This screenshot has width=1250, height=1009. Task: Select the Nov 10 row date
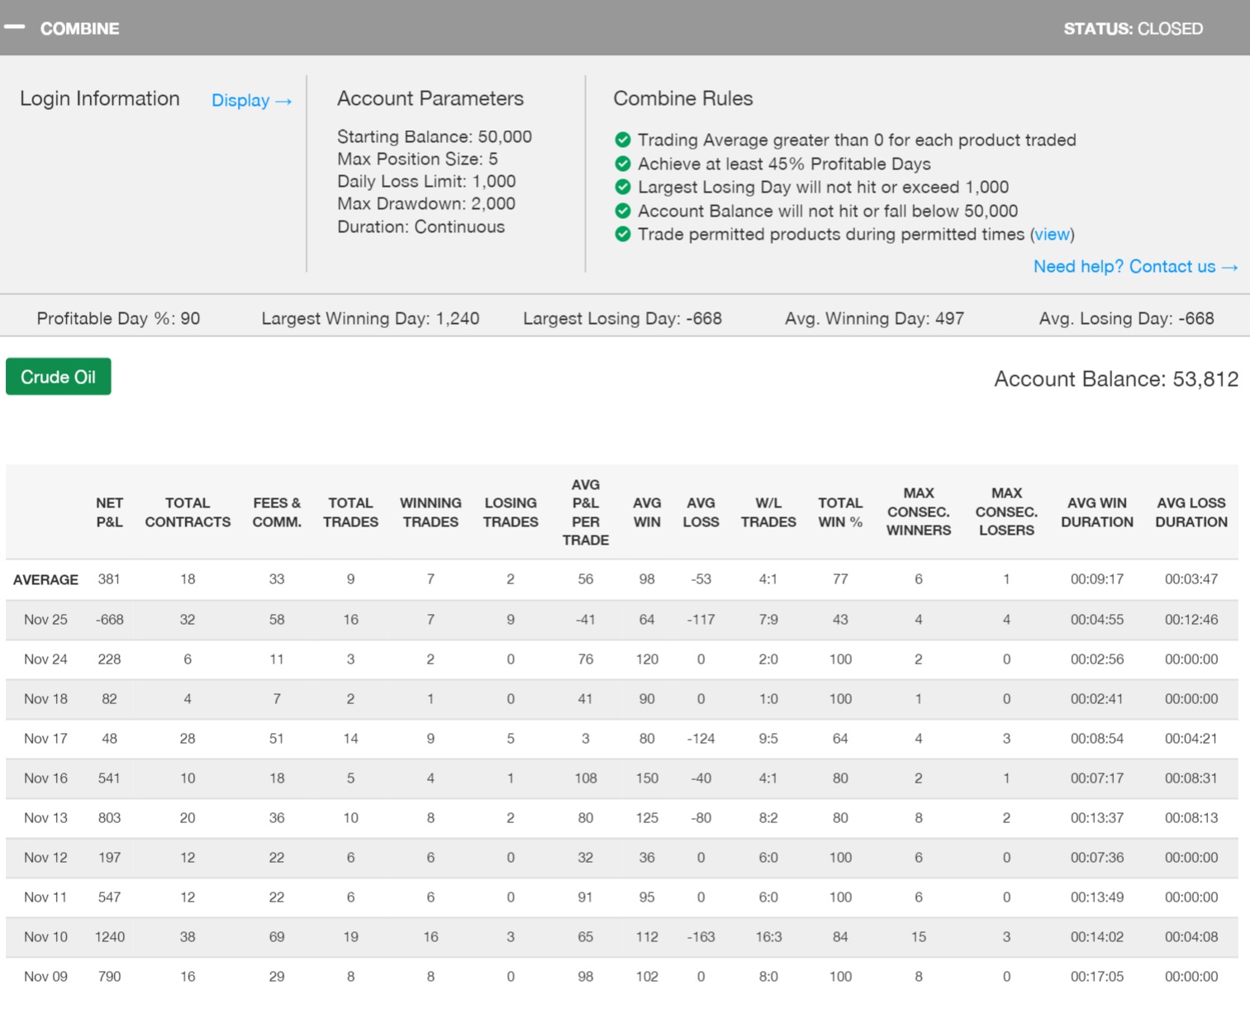(45, 937)
